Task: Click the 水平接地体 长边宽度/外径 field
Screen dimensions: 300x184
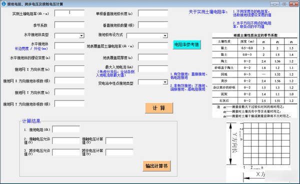Action: point(69,45)
